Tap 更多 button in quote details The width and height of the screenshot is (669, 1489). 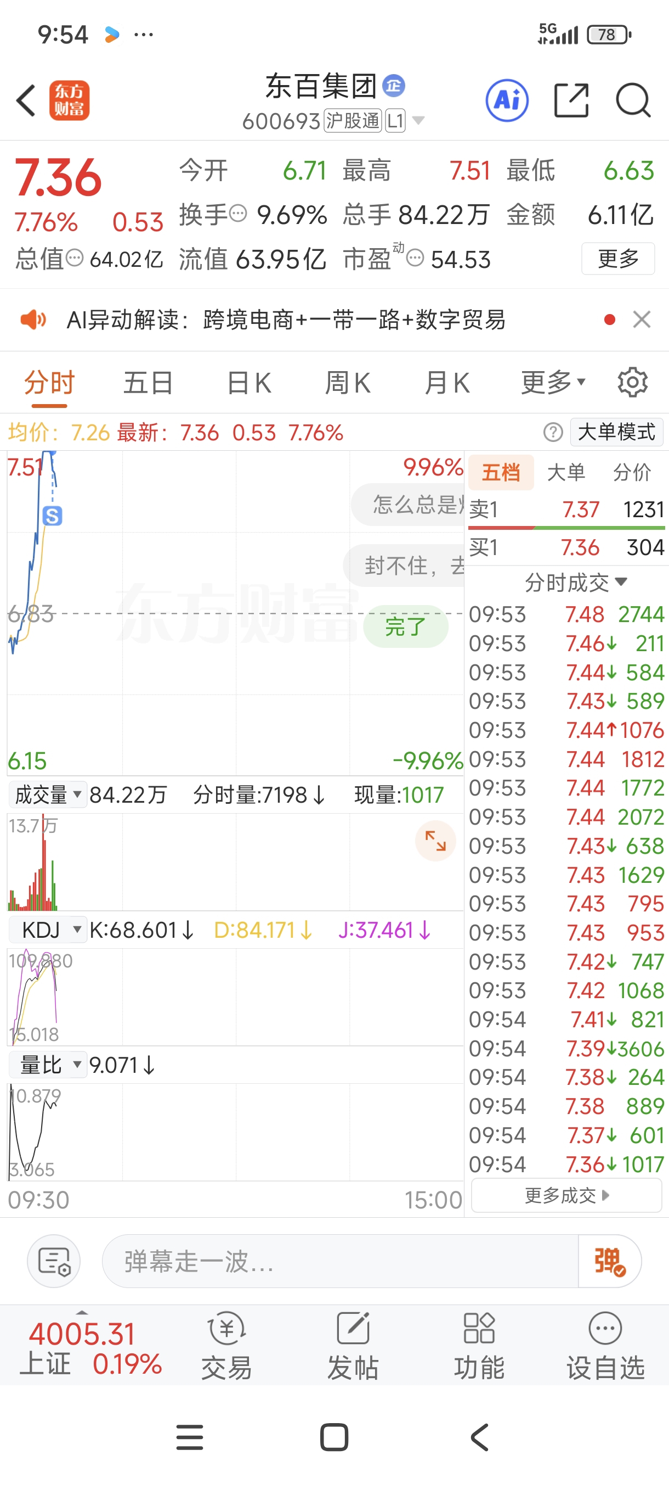click(617, 259)
